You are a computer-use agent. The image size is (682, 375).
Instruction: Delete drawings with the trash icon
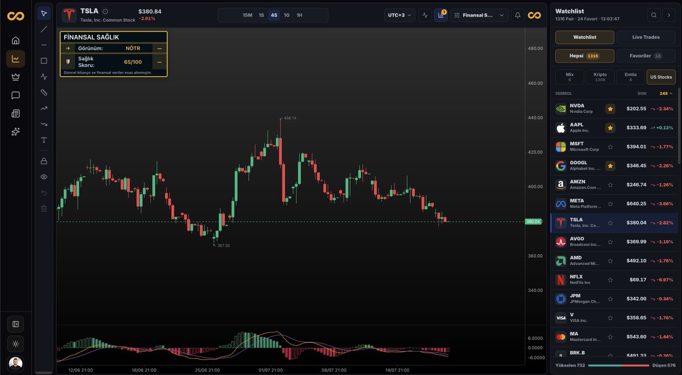pos(44,208)
